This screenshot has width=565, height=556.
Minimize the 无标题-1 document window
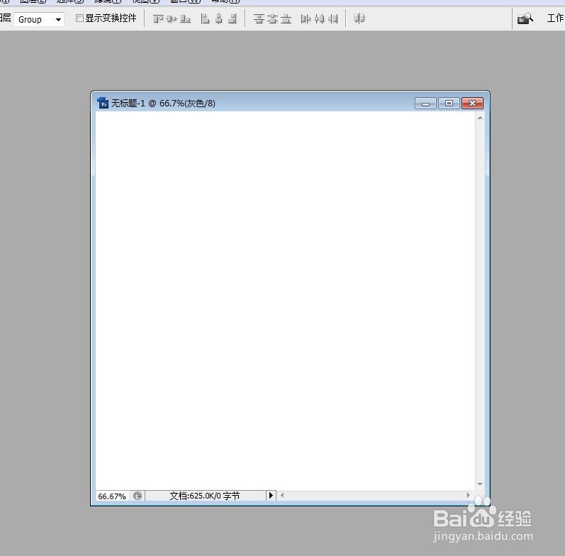[425, 104]
